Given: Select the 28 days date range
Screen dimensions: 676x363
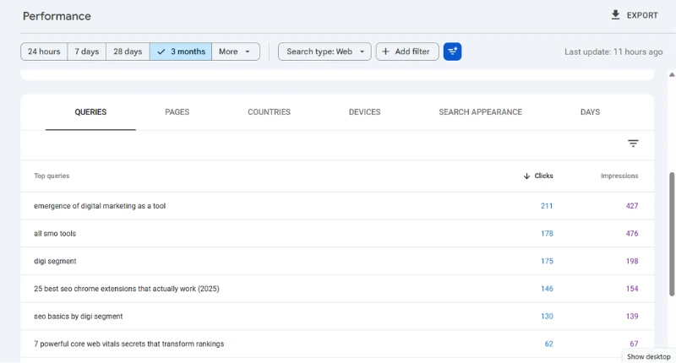Looking at the screenshot, I should tap(127, 51).
